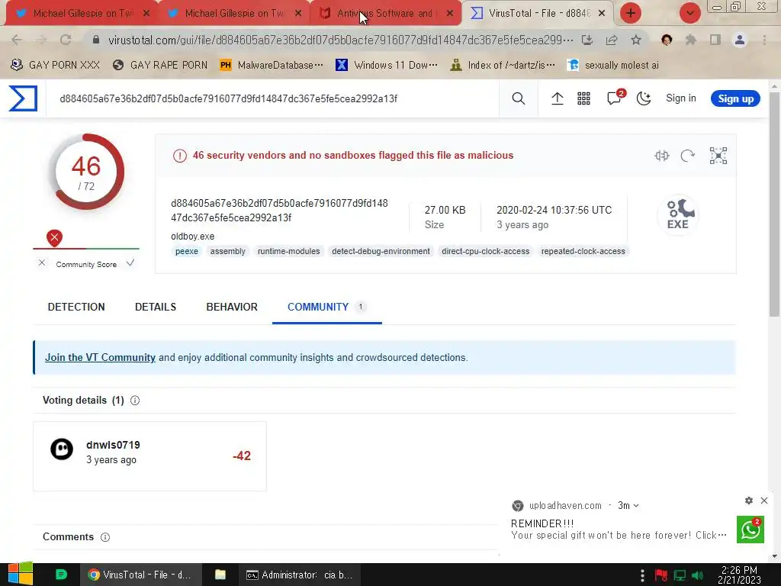Bookmark this page with the star icon
Screen dimensions: 781x586
click(636, 40)
